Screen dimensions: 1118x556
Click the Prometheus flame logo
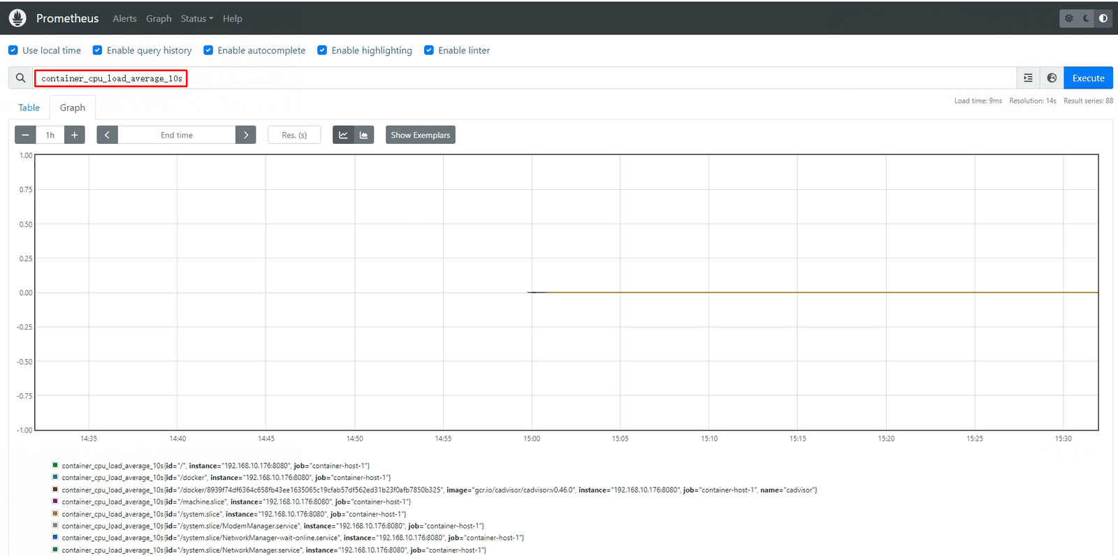(17, 18)
